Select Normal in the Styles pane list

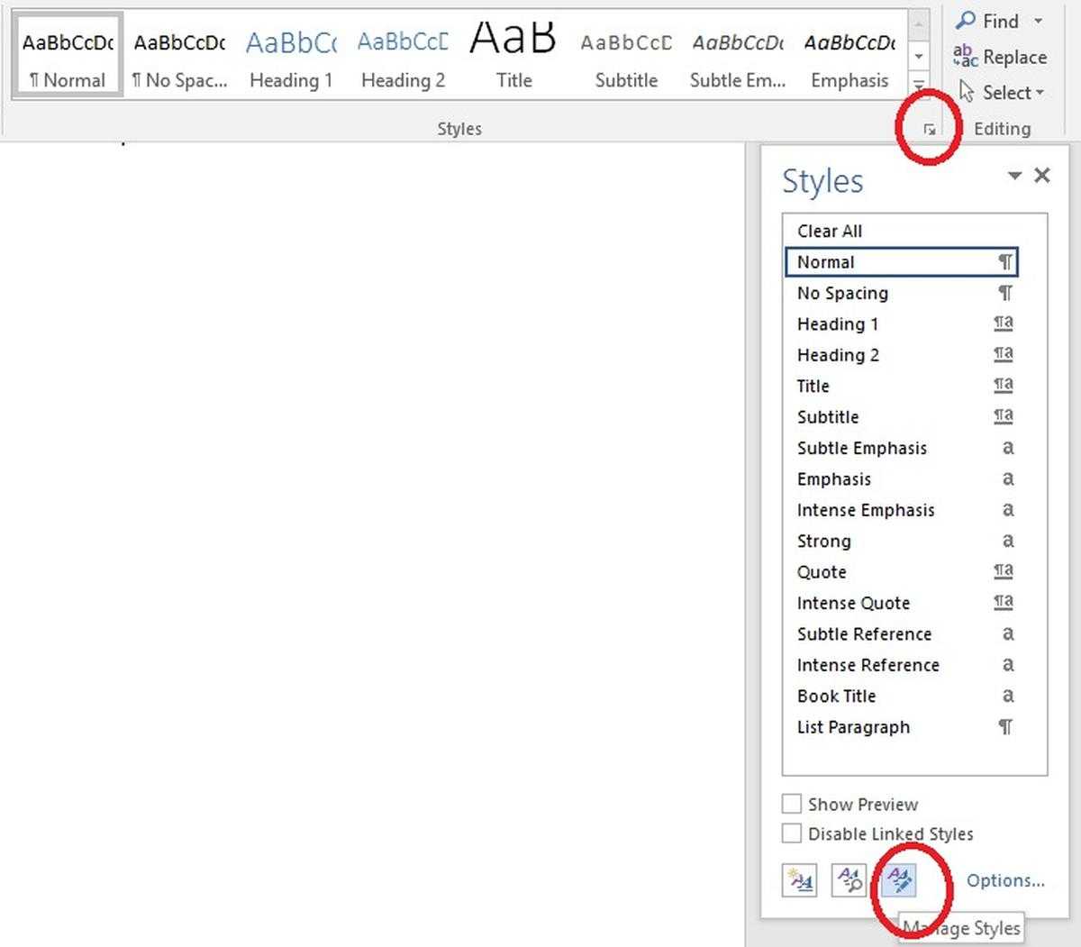[902, 262]
